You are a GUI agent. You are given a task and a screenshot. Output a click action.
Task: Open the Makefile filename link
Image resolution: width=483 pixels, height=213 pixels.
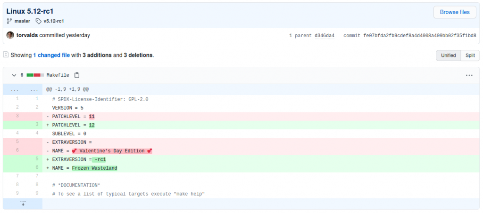(58, 75)
